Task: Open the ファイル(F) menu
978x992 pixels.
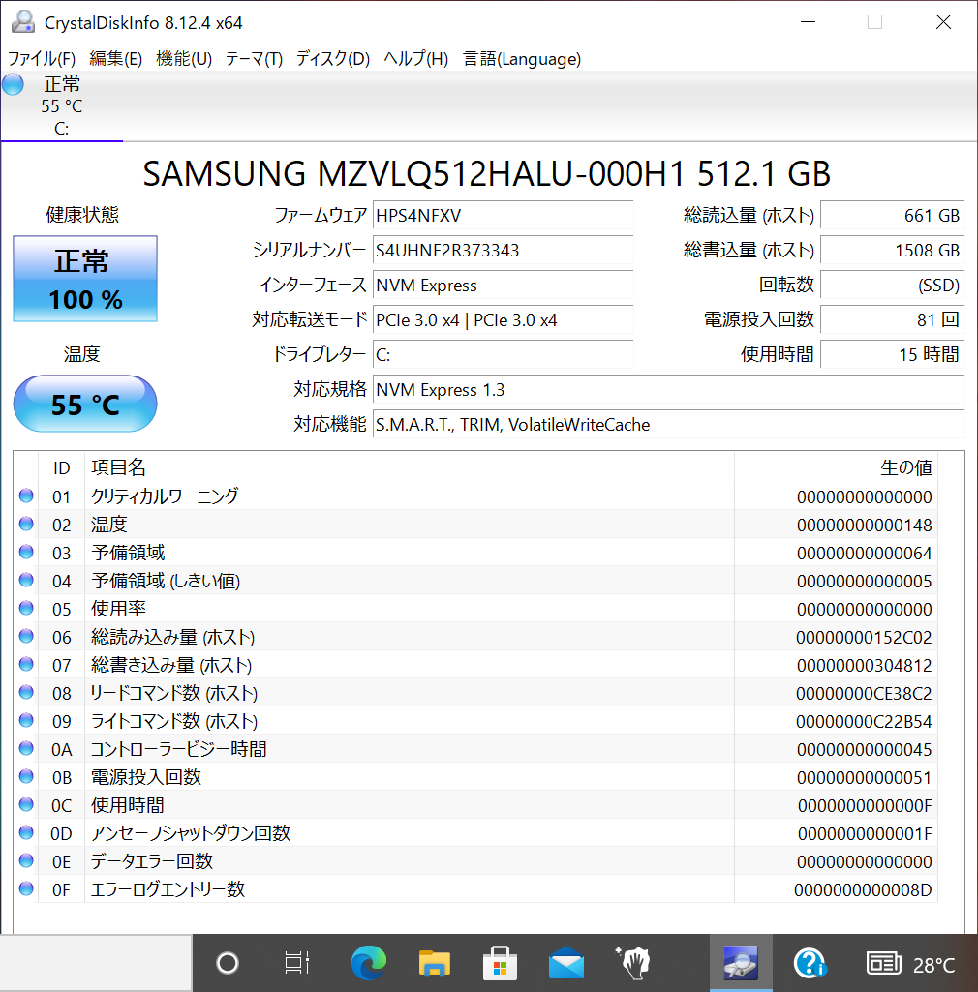Action: coord(42,59)
